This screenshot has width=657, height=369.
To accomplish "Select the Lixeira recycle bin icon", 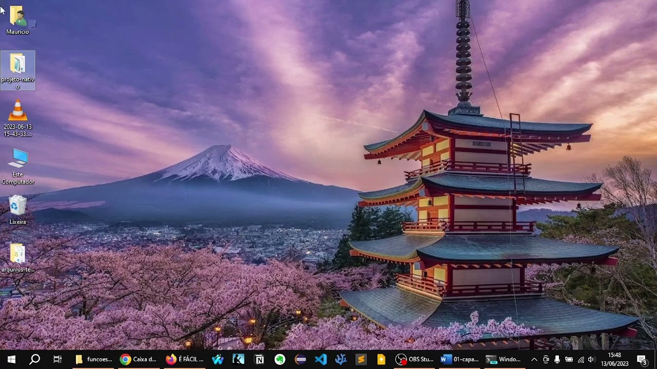I will [x=17, y=210].
